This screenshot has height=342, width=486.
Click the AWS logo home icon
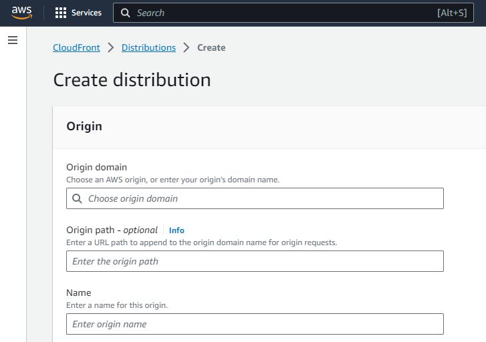point(21,13)
